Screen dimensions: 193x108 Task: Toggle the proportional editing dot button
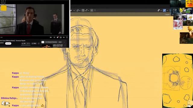click(92, 10)
